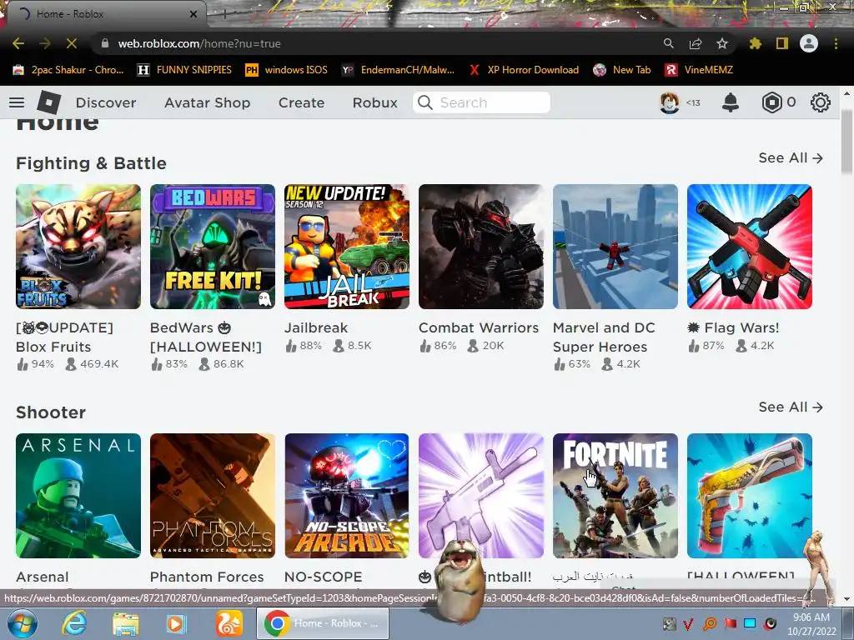Viewport: 854px width, 640px height.
Task: Open the New Tab bookmark
Action: coord(622,70)
